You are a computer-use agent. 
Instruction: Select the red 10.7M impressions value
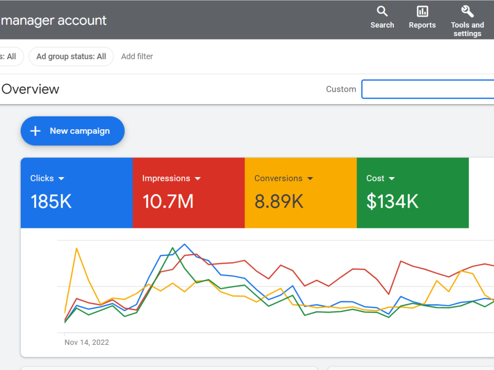pyautogui.click(x=168, y=201)
